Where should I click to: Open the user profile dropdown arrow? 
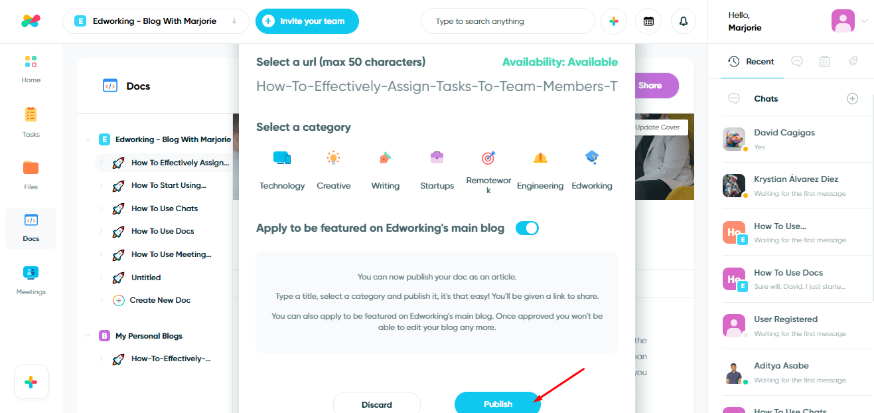[x=864, y=21]
